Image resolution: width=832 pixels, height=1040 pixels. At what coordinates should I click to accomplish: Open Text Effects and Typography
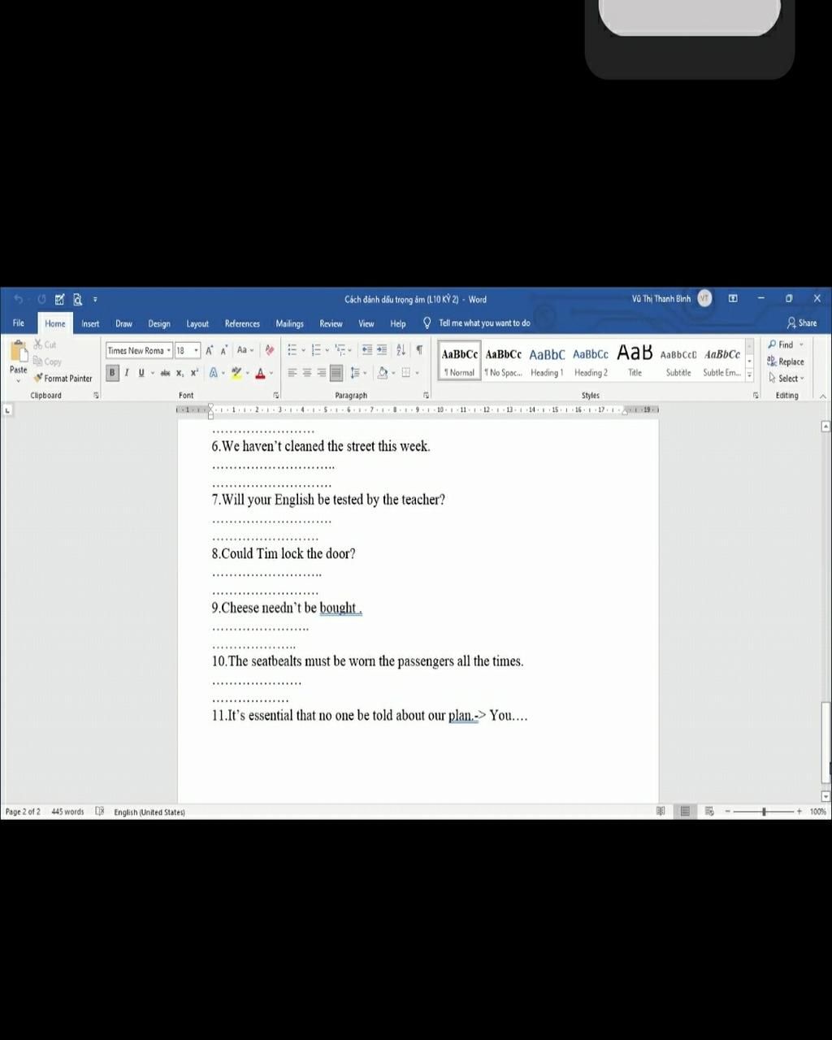coord(214,373)
